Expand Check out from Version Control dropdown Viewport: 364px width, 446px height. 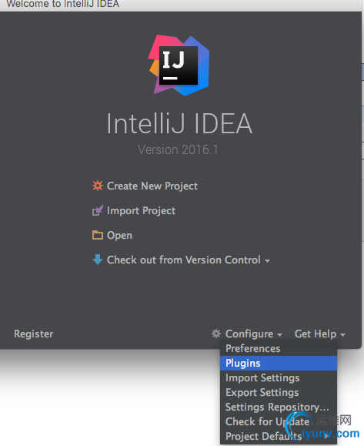point(189,260)
